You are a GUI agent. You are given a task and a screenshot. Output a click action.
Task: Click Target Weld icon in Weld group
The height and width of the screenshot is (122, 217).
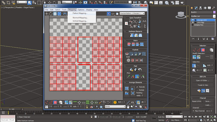point(128,60)
